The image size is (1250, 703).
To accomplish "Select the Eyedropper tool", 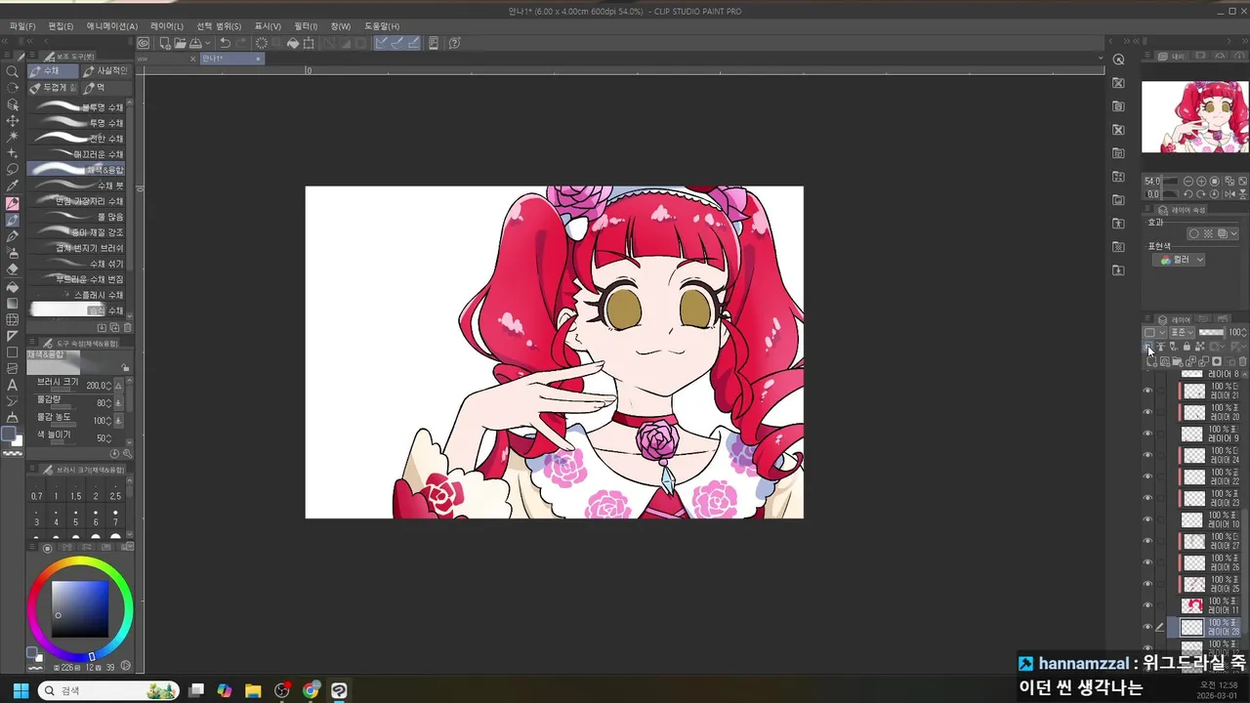I will [13, 186].
